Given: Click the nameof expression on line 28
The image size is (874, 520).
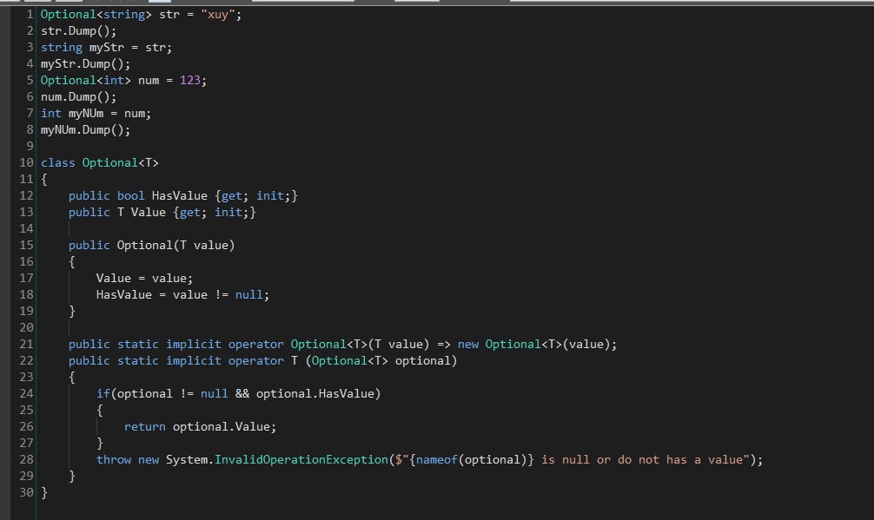Looking at the screenshot, I should pyautogui.click(x=472, y=459).
